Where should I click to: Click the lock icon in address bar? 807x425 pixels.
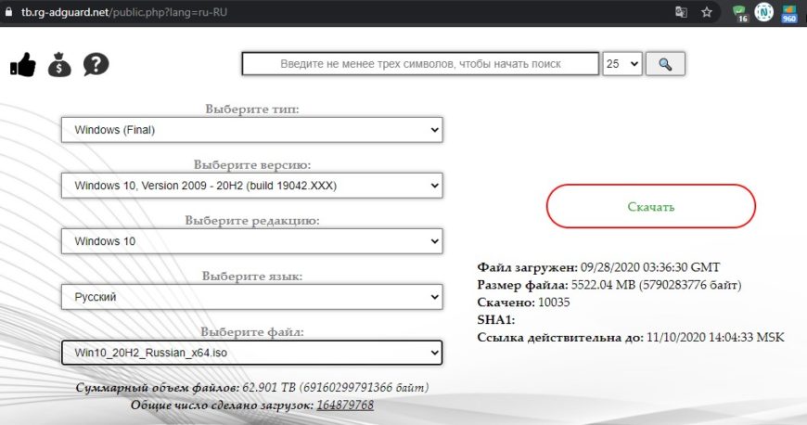click(x=8, y=11)
